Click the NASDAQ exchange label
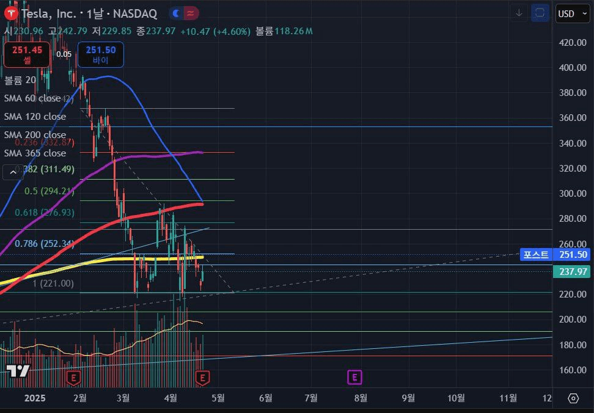Image resolution: width=594 pixels, height=413 pixels. (135, 13)
